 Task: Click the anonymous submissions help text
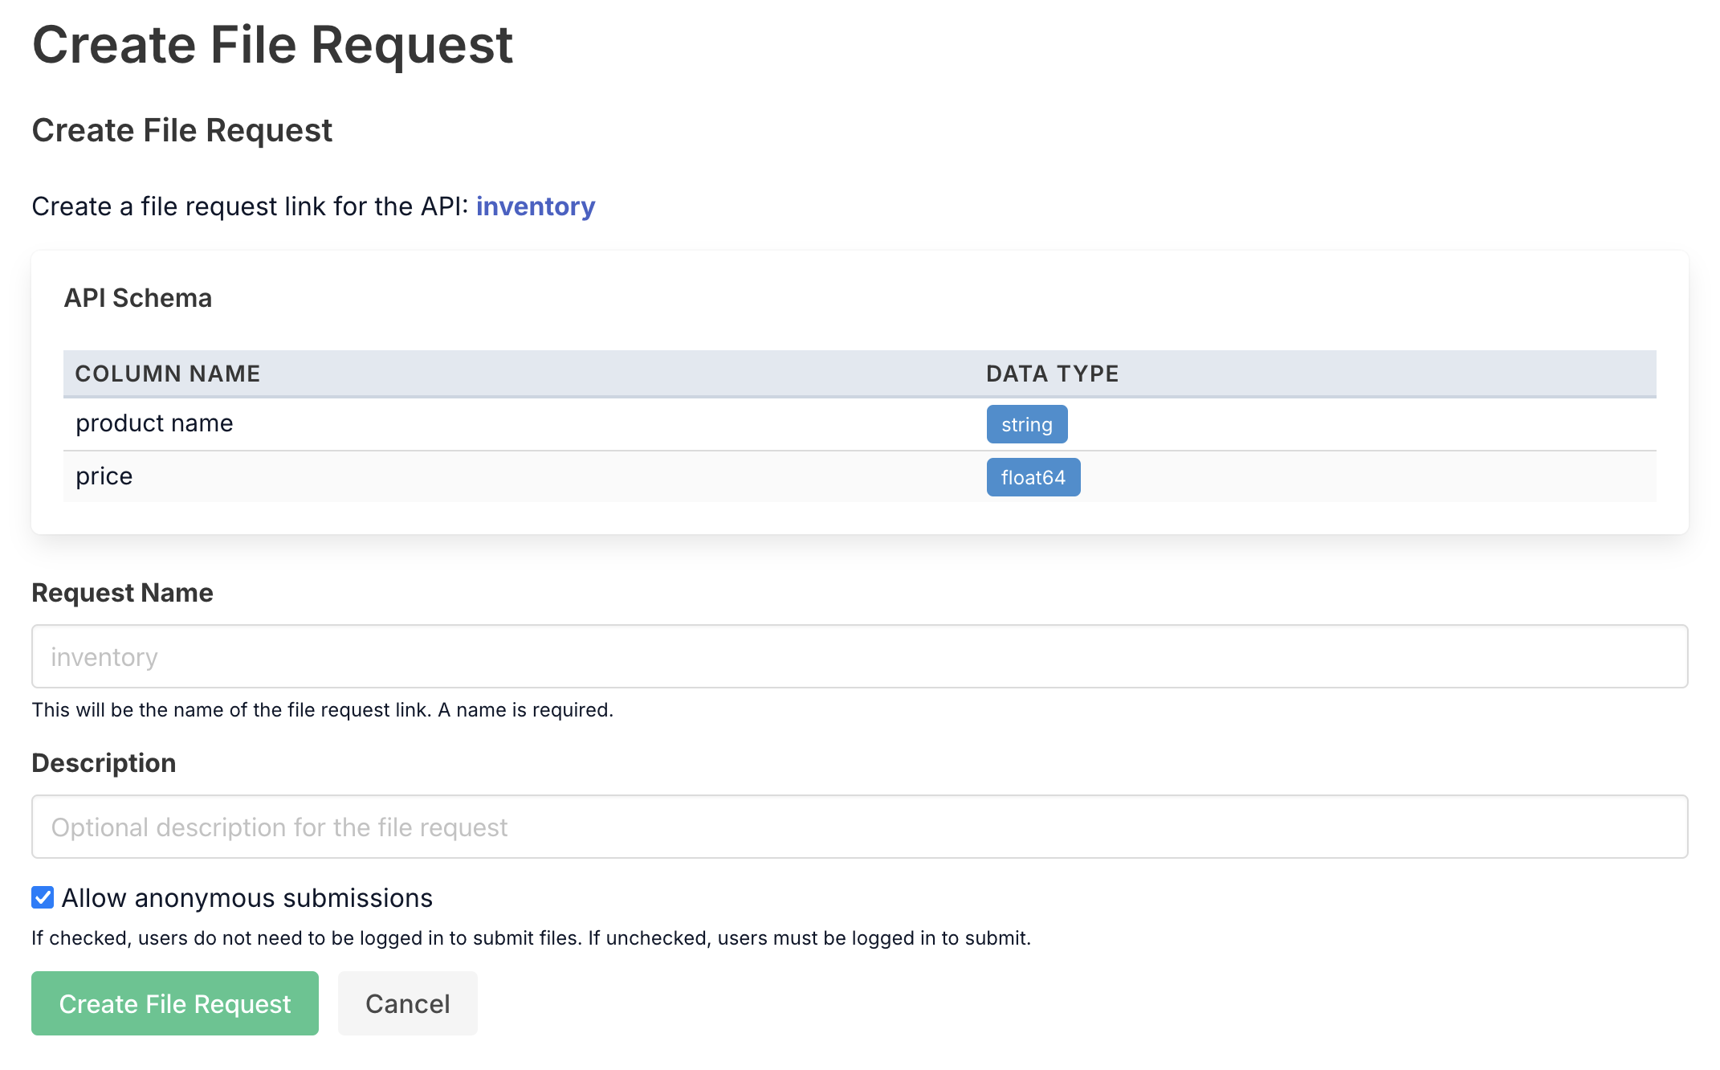[531, 938]
